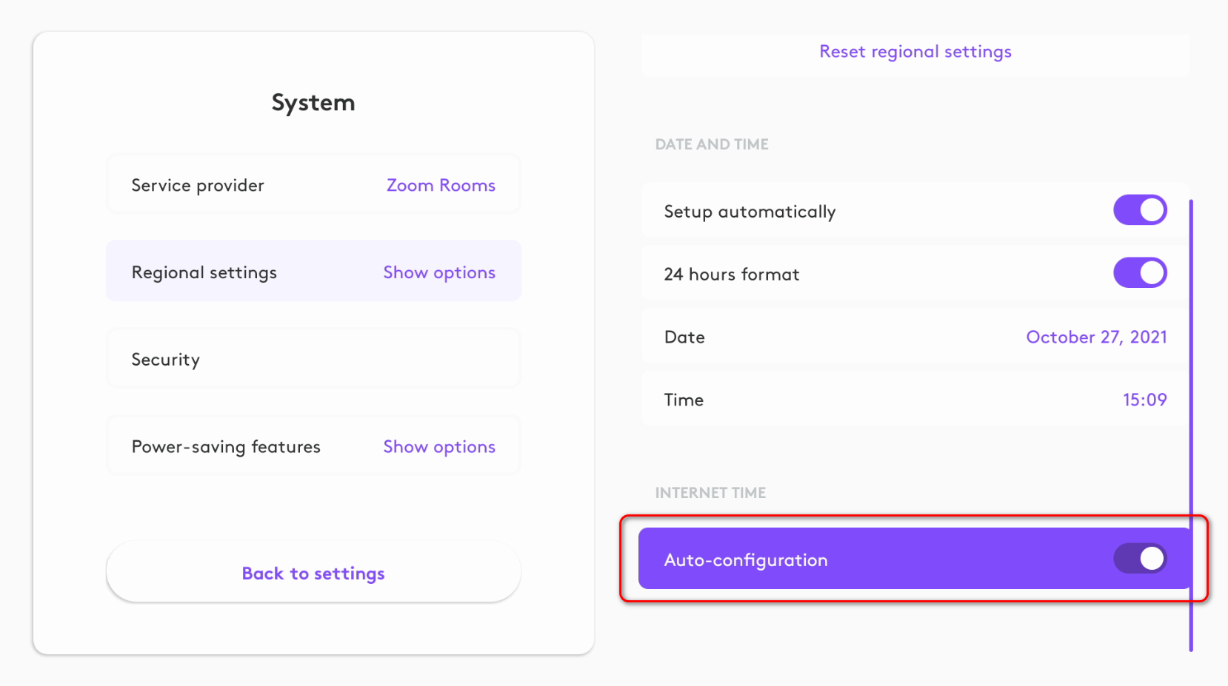Viewport: 1228px width, 686px height.
Task: Click the Setup automatically label
Action: tap(750, 212)
